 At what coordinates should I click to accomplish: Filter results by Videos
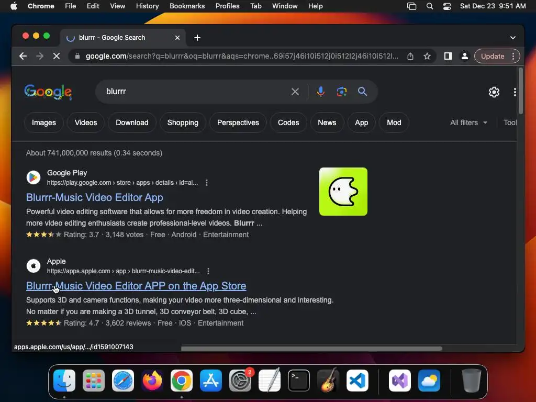tap(86, 122)
